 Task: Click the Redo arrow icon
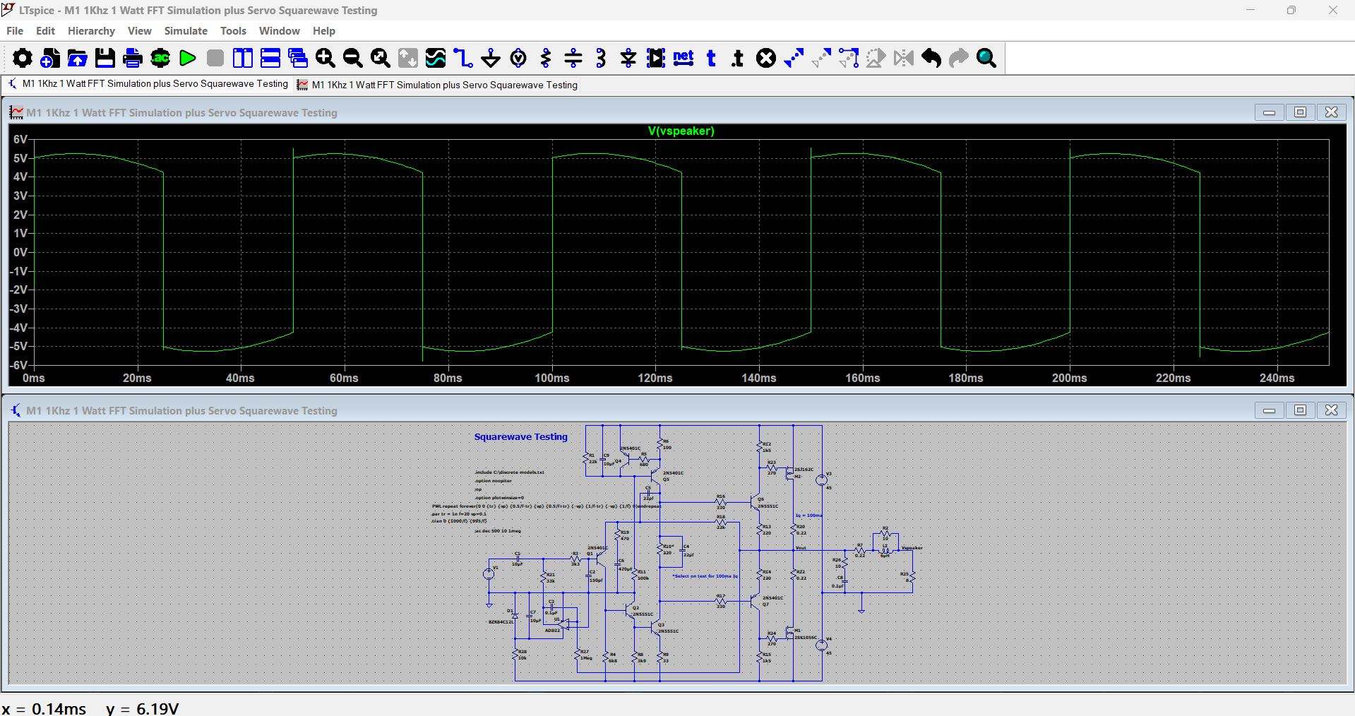coord(959,58)
